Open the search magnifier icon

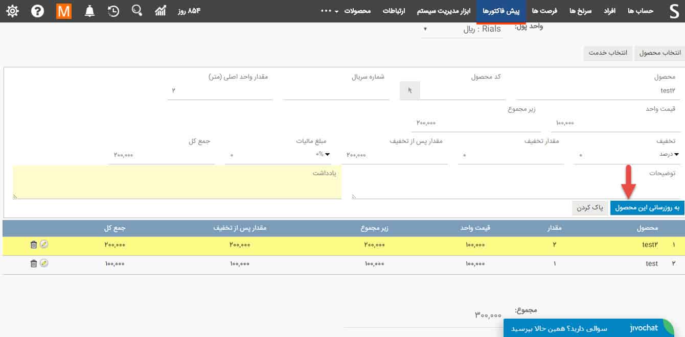coord(136,10)
